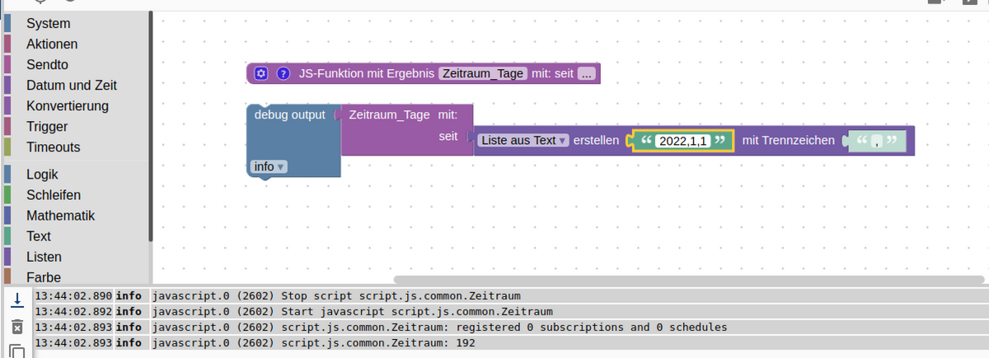Select the Sendto category
The image size is (989, 358).
47,65
